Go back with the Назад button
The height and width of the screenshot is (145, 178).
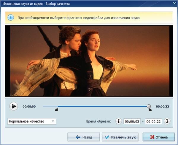coord(84,137)
